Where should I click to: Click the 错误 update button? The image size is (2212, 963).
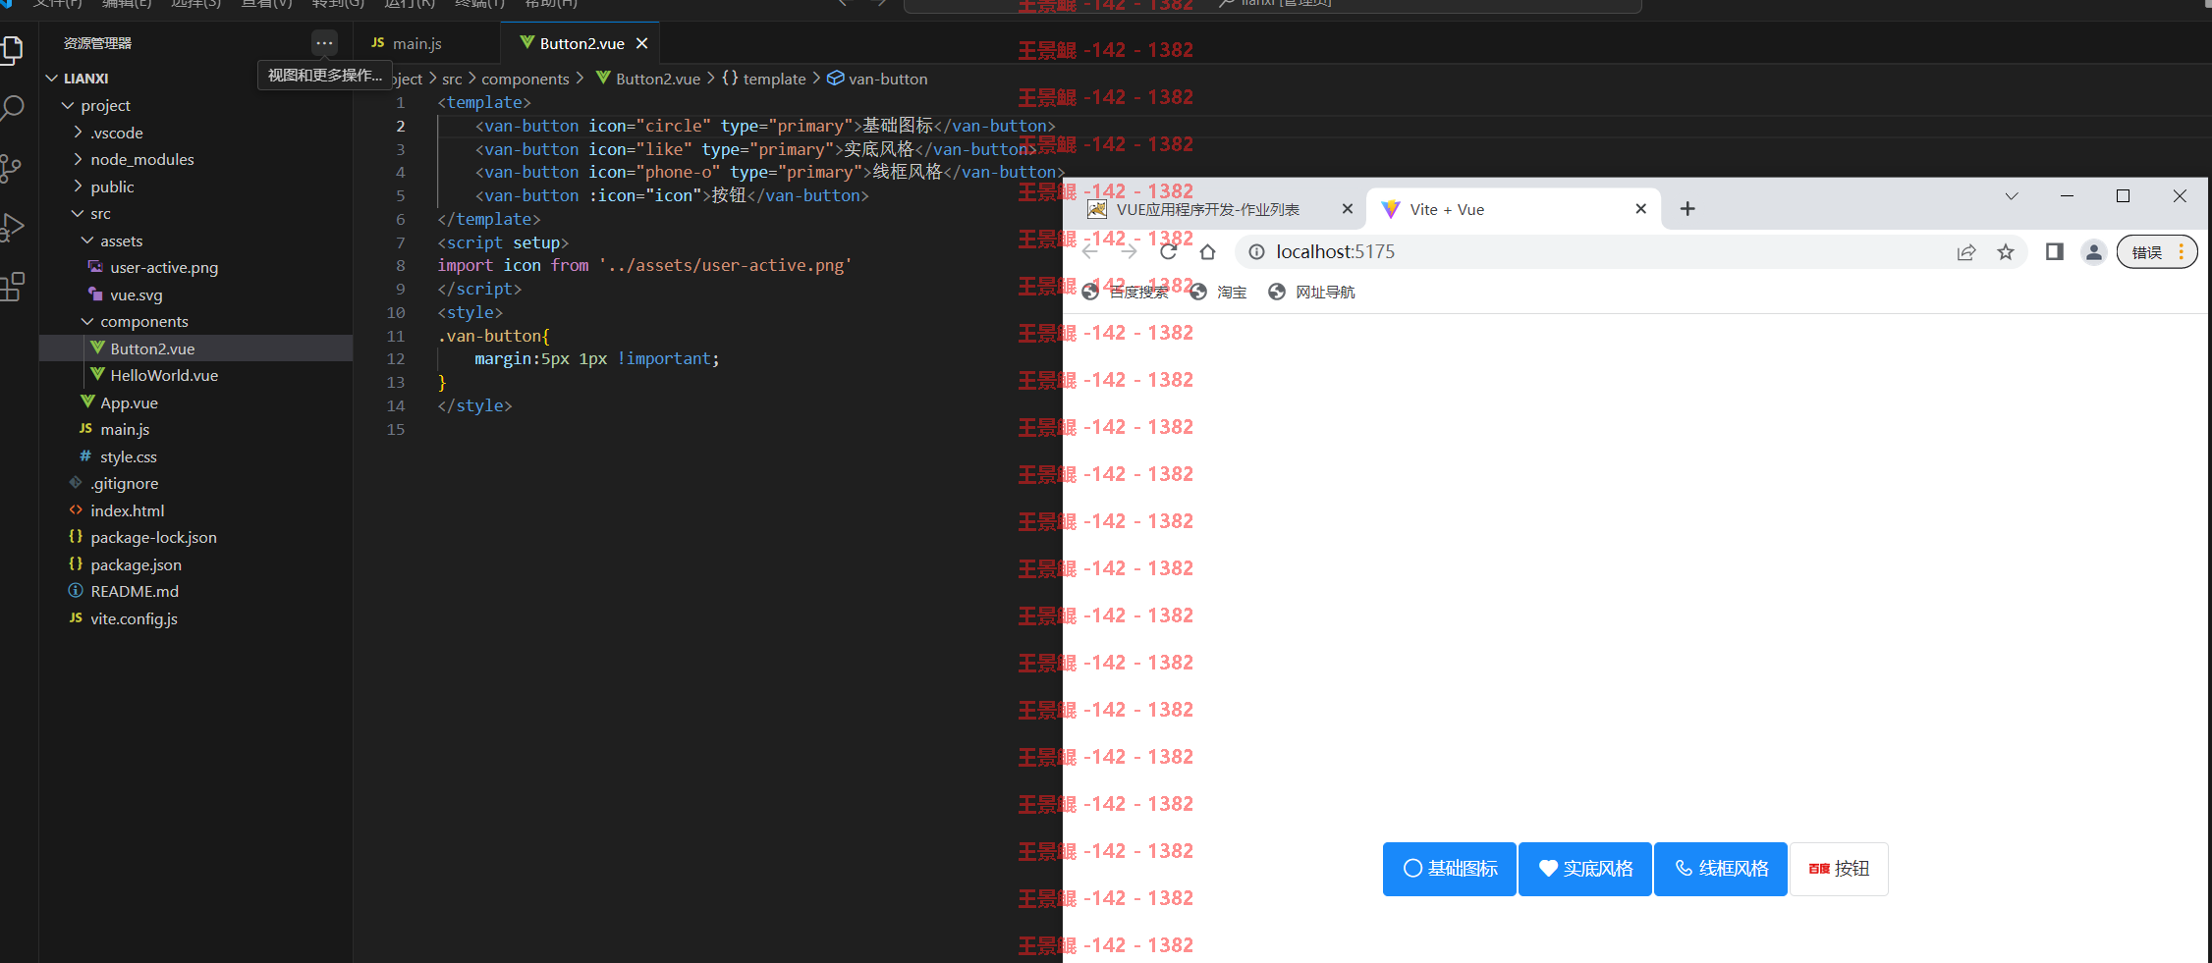point(2156,252)
